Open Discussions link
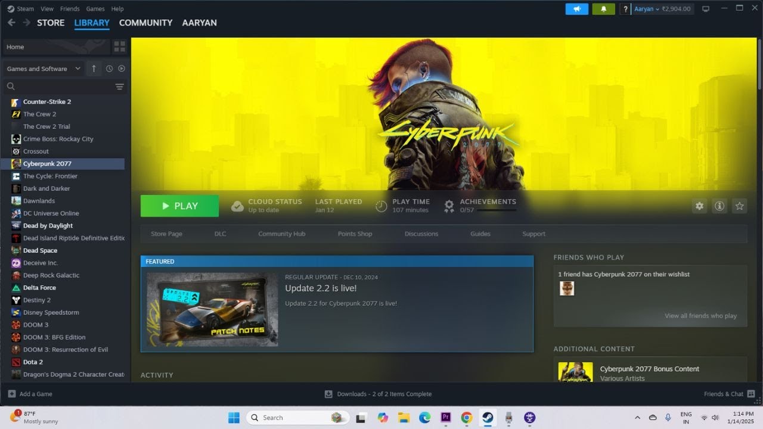This screenshot has width=763, height=429. coord(421,234)
